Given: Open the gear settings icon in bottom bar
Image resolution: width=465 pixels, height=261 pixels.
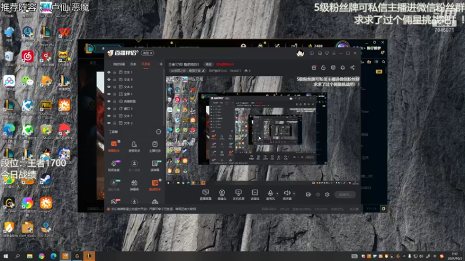Looking at the screenshot, I should pyautogui.click(x=327, y=194).
